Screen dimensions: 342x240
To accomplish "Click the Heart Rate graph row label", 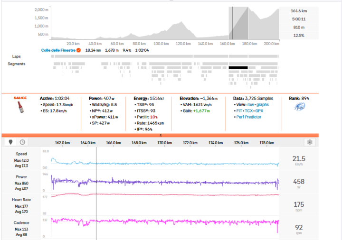I will point(21,200).
